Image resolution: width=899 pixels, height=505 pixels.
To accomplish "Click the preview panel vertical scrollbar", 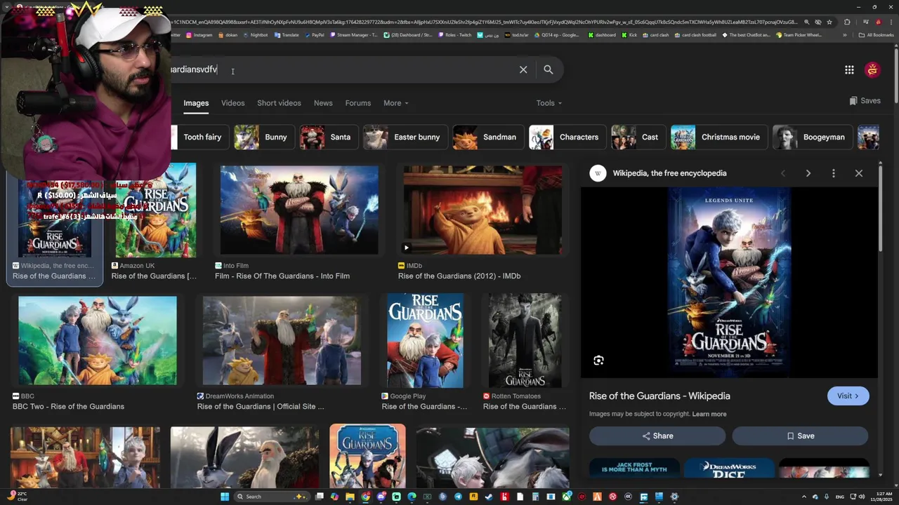I will [x=881, y=210].
